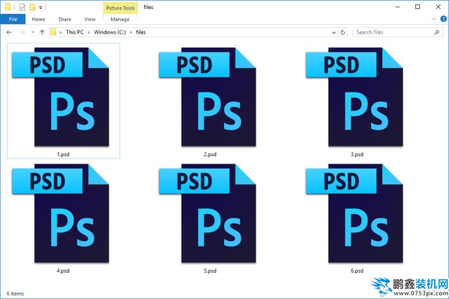Viewport: 449px width, 299px height.
Task: Select the 6.psd file icon
Action: pos(354,213)
